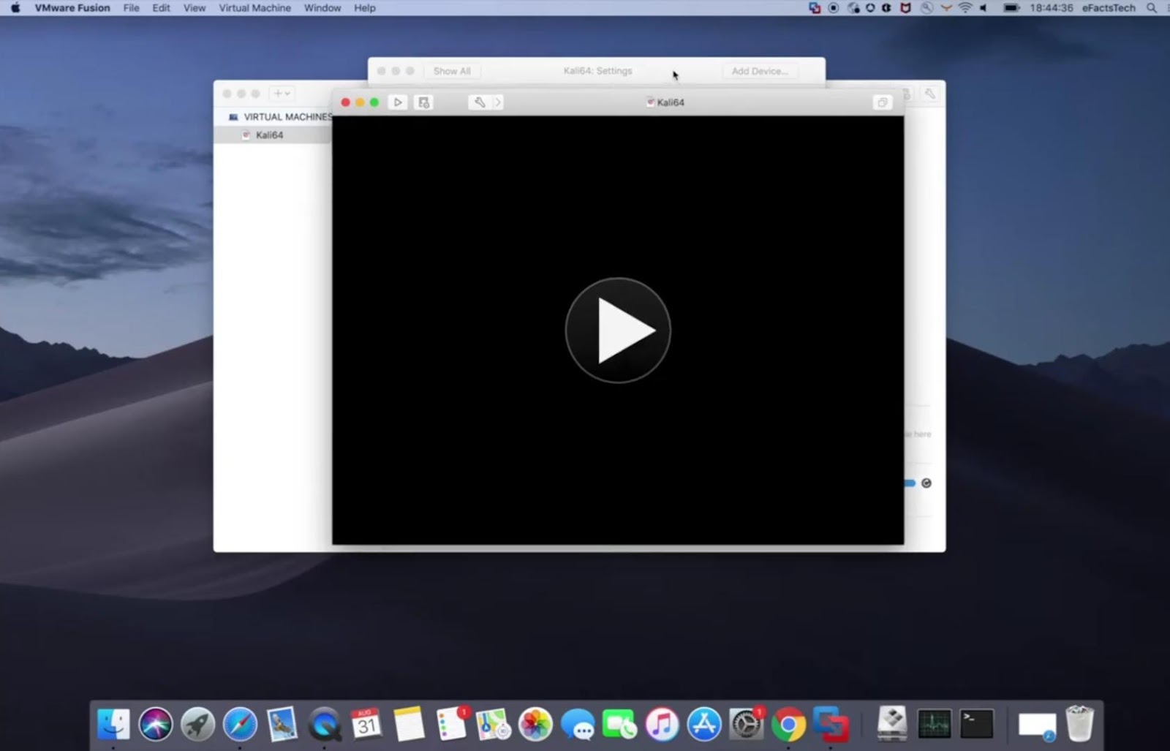Click the screen recording status icon in menu bar
The image size is (1170, 751).
click(x=834, y=8)
